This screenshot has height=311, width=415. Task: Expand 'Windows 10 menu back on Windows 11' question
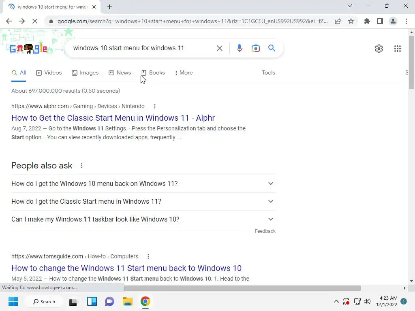point(143,183)
